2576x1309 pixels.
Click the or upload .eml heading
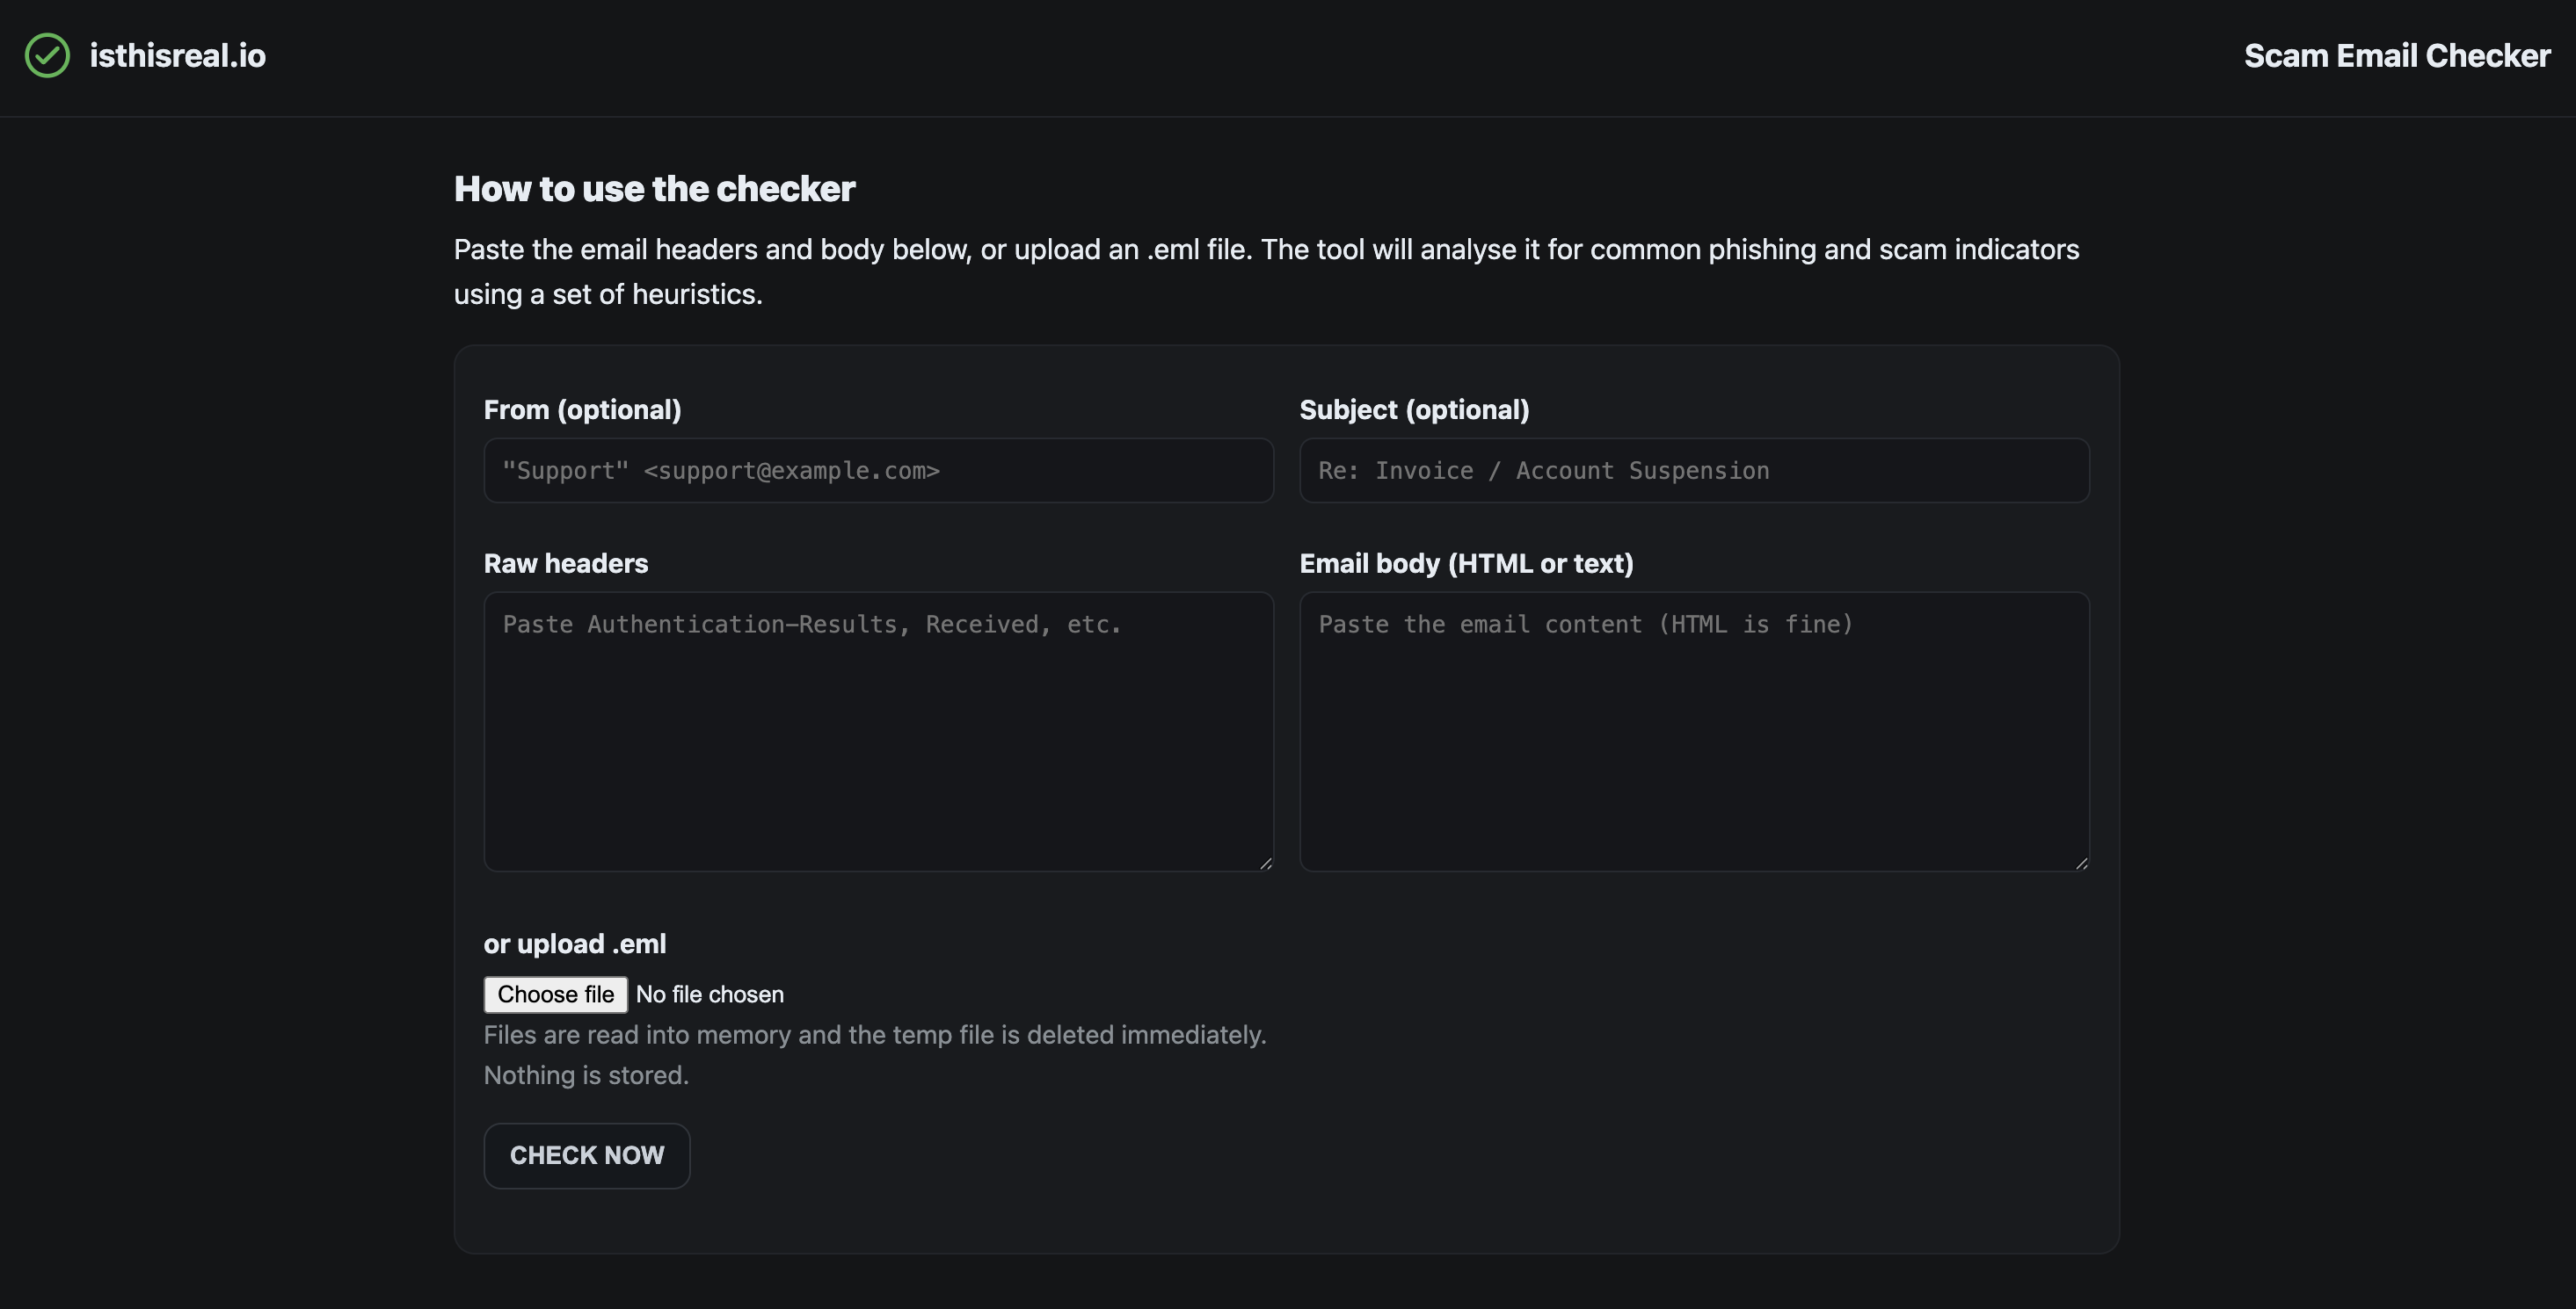pyautogui.click(x=574, y=944)
